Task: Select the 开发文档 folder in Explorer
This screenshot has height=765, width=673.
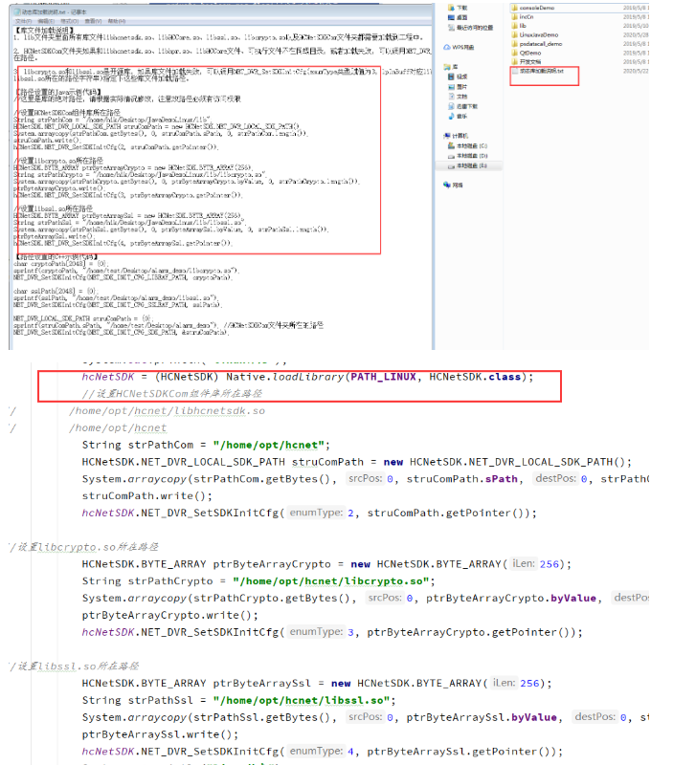Action: (x=526, y=62)
